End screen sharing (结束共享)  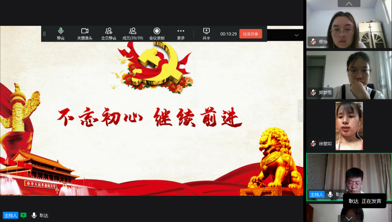click(251, 34)
